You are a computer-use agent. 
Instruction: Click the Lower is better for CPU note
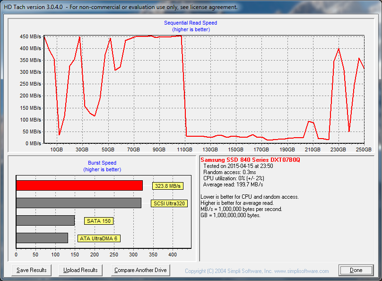coord(250,197)
